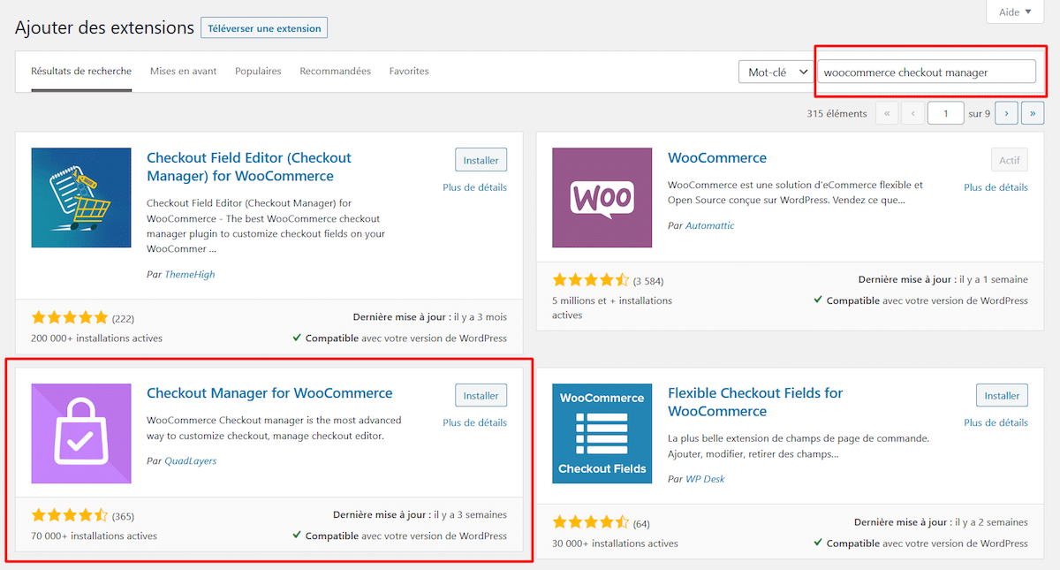Click the Téléverser une extension button

[264, 28]
